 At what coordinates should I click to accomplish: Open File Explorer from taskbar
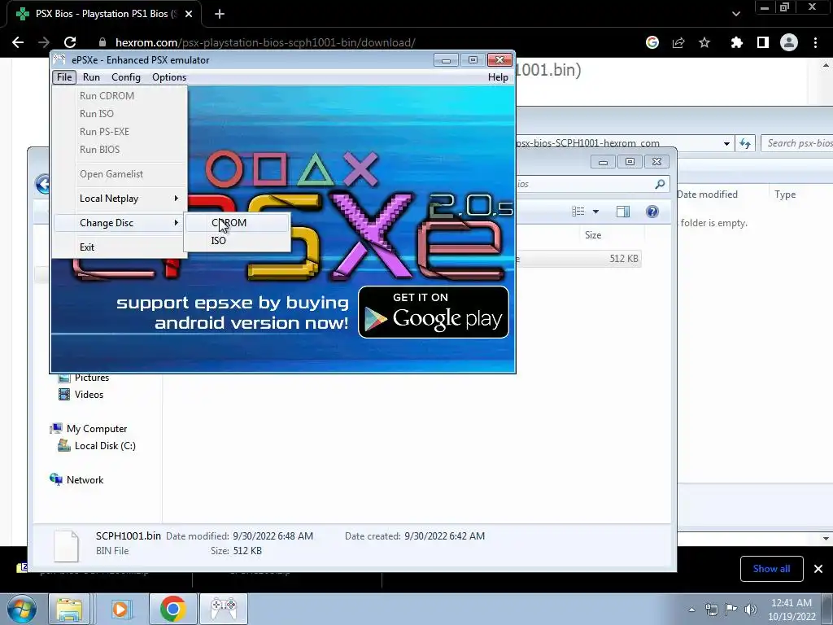pos(69,609)
